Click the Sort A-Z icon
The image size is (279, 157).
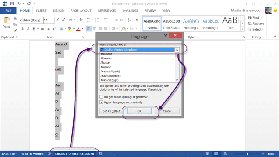click(129, 20)
